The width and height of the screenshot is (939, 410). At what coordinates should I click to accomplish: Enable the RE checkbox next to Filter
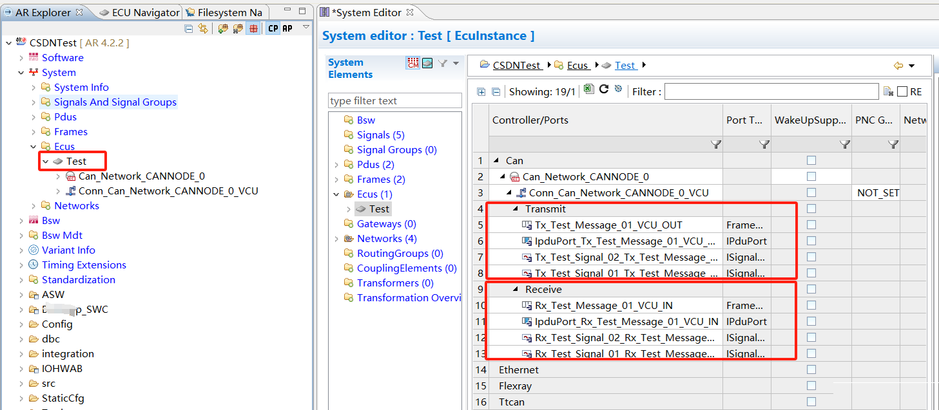(902, 92)
